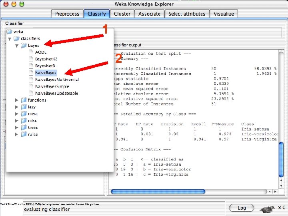Click 'Iris-setosa' in the accuracy table
288x216 pixels.
(x=255, y=129)
